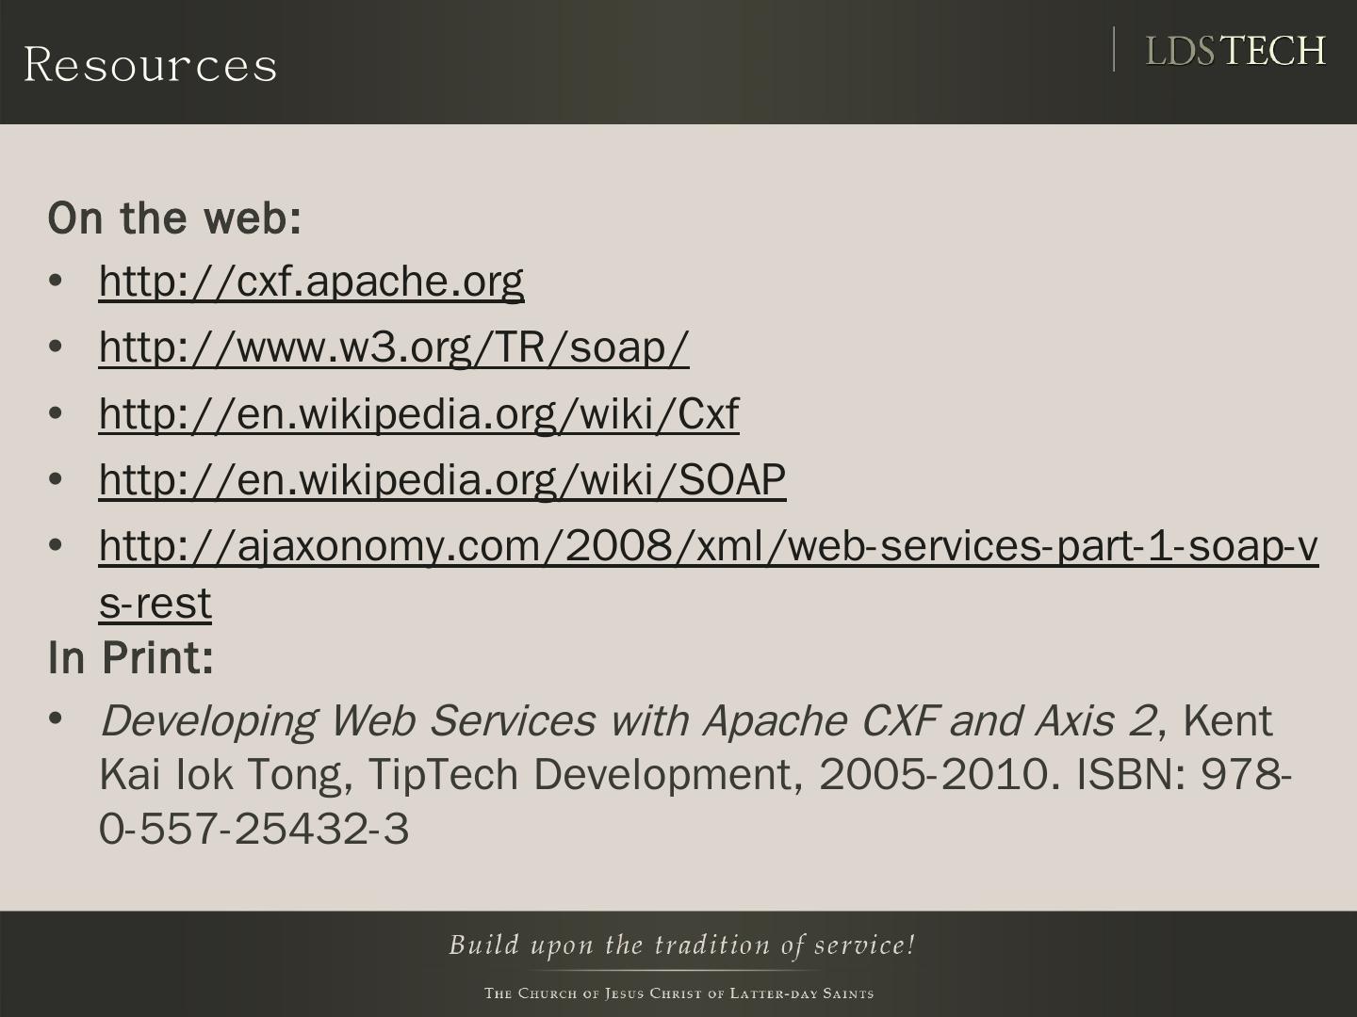The height and width of the screenshot is (1017, 1357).
Task: Open the ajaxonomy.com web-services link
Action: tap(708, 546)
